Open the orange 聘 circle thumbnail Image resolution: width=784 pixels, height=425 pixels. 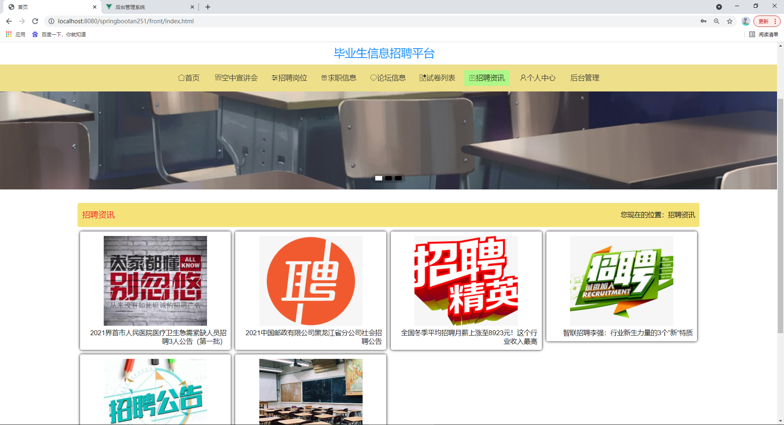[311, 280]
